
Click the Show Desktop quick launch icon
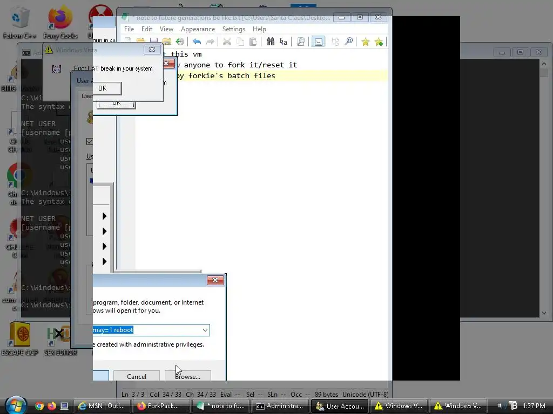click(x=64, y=406)
